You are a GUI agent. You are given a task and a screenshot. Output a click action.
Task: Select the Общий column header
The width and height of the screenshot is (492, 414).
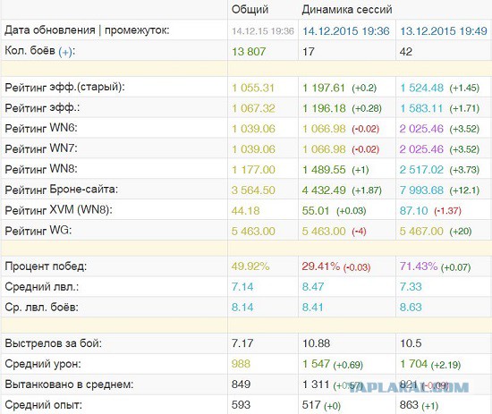click(x=250, y=10)
